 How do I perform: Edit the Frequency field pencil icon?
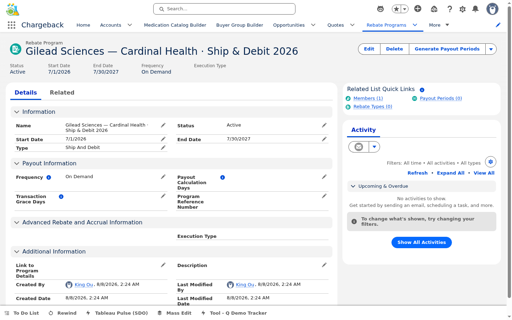(x=163, y=177)
